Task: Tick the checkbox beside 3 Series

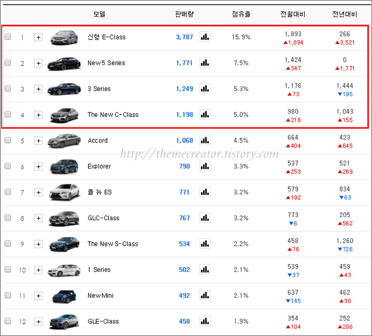Action: coord(8,89)
